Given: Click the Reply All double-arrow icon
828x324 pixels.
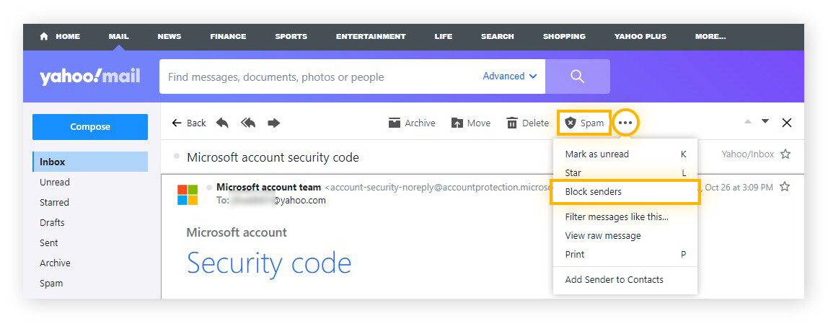Looking at the screenshot, I should (248, 123).
